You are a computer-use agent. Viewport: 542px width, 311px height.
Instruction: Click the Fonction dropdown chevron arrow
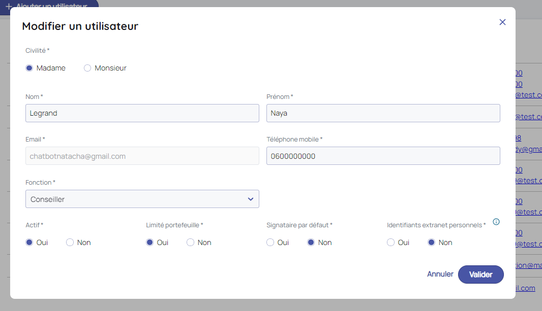click(x=251, y=199)
